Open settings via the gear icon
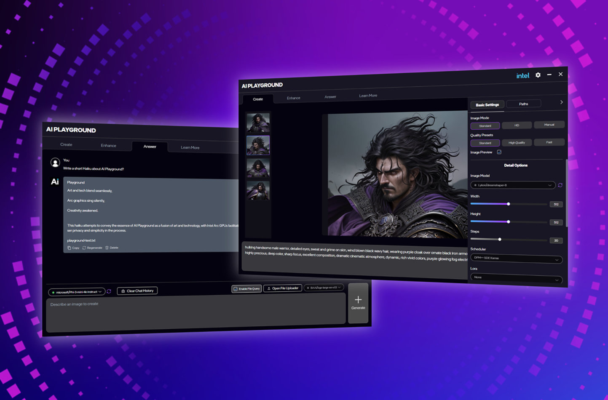608x400 pixels. coord(538,75)
